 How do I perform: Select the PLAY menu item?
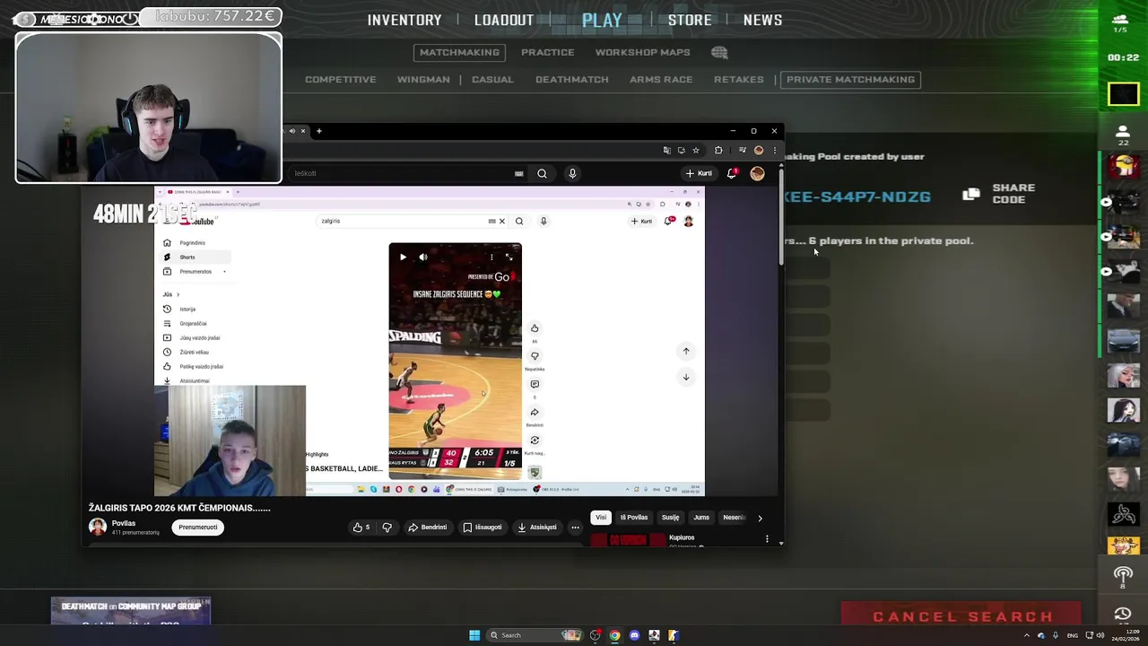tap(602, 20)
